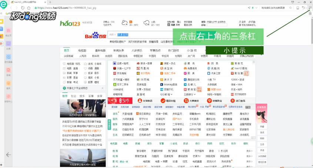Click the blue play video sidebar icon

click(x=9, y=57)
